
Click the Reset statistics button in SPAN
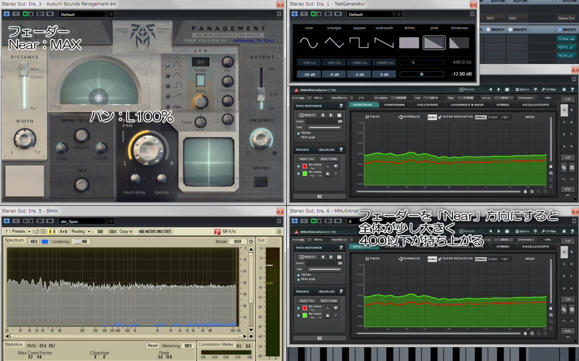coord(153,346)
